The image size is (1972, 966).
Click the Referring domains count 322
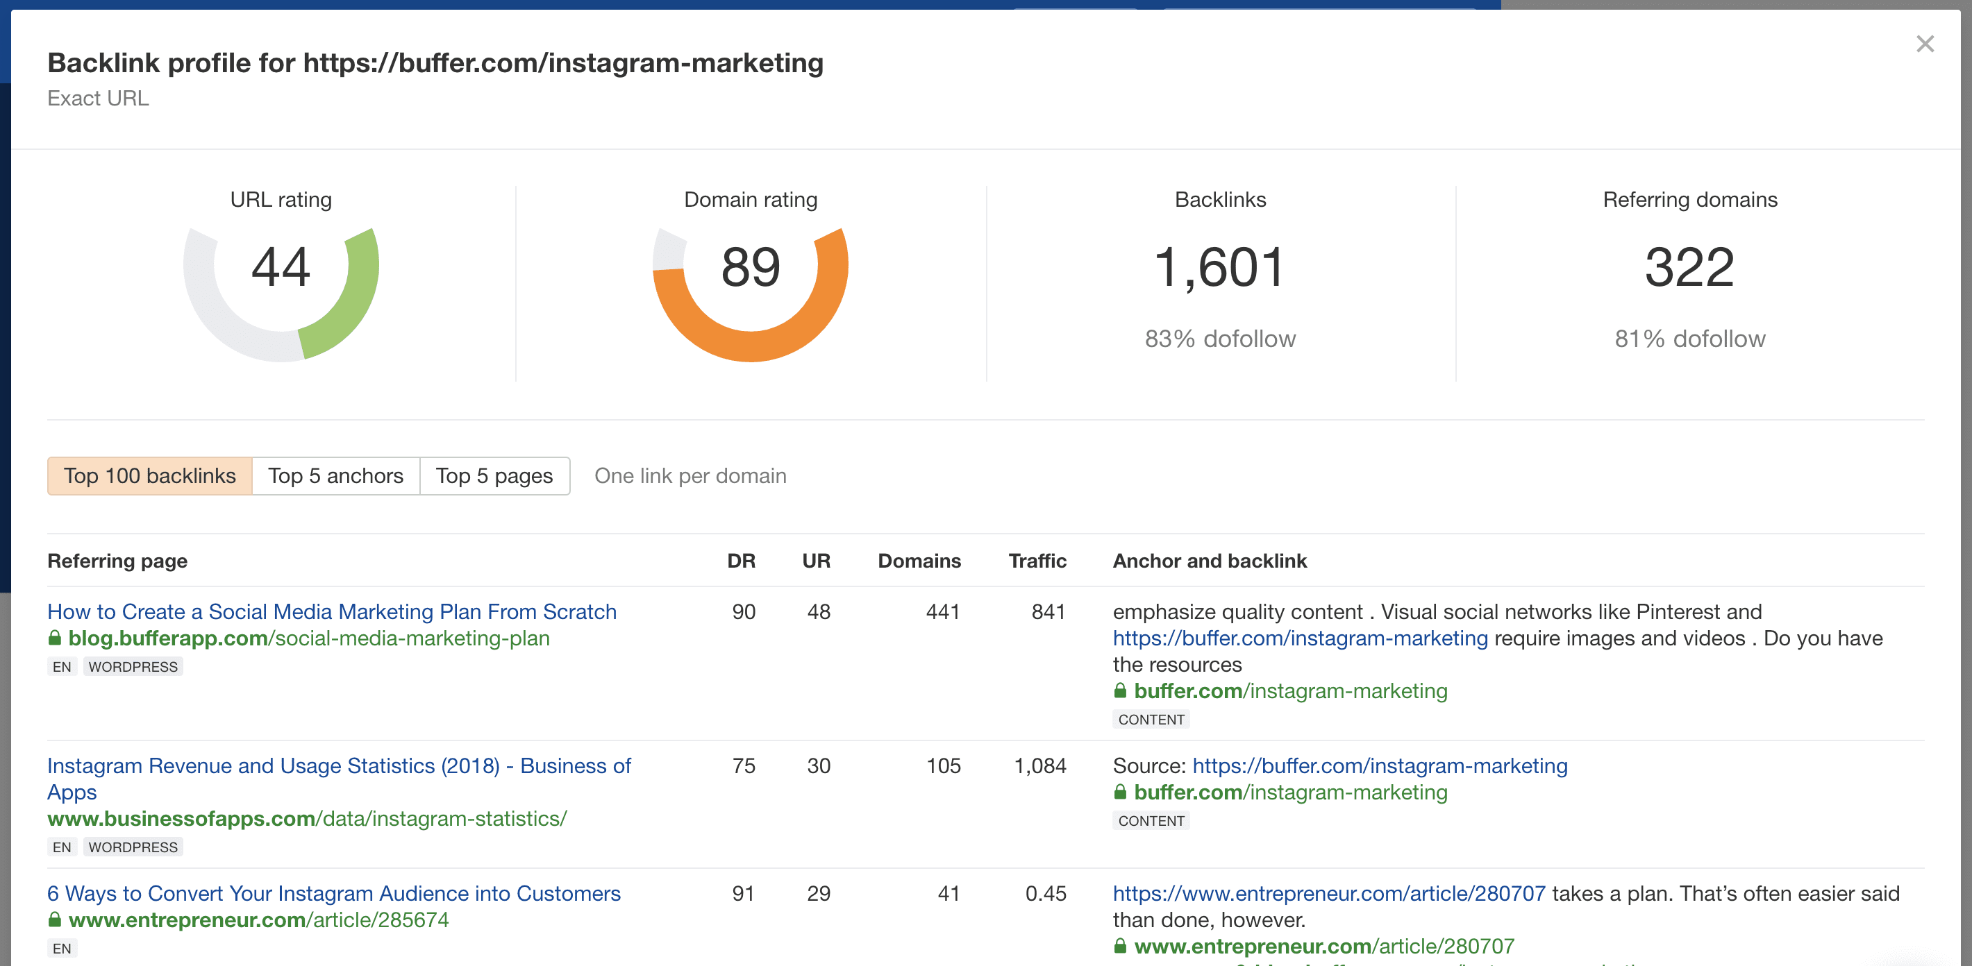click(1689, 267)
